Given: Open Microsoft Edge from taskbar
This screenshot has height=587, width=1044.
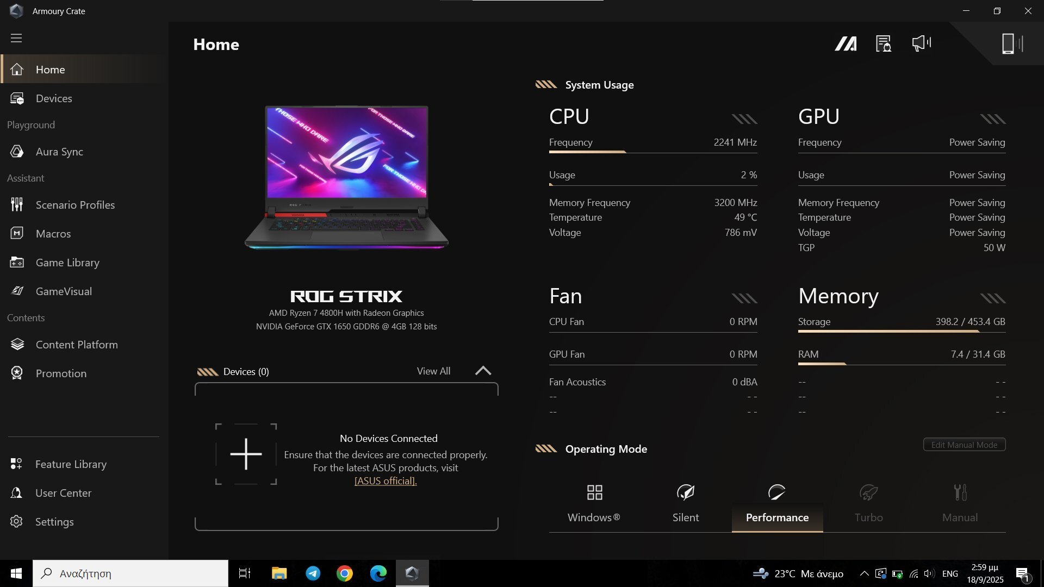Looking at the screenshot, I should tap(378, 573).
